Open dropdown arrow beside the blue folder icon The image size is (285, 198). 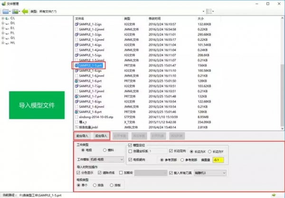coord(10,11)
